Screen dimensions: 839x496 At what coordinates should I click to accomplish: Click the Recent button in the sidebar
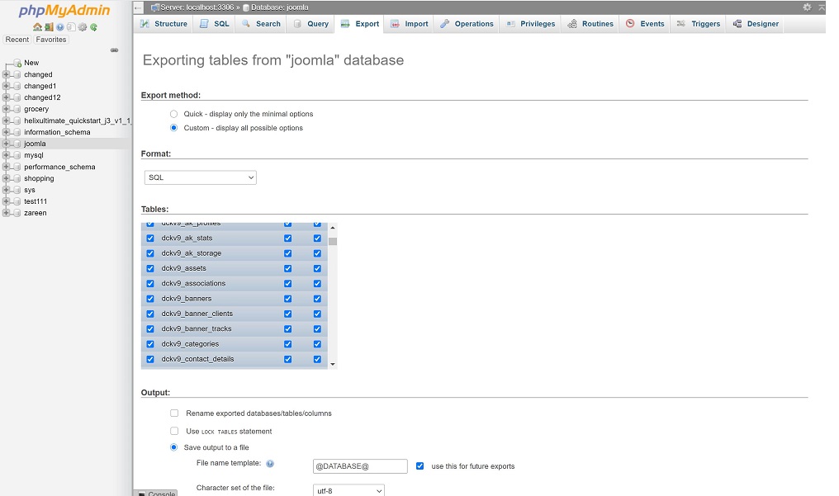[x=17, y=40]
